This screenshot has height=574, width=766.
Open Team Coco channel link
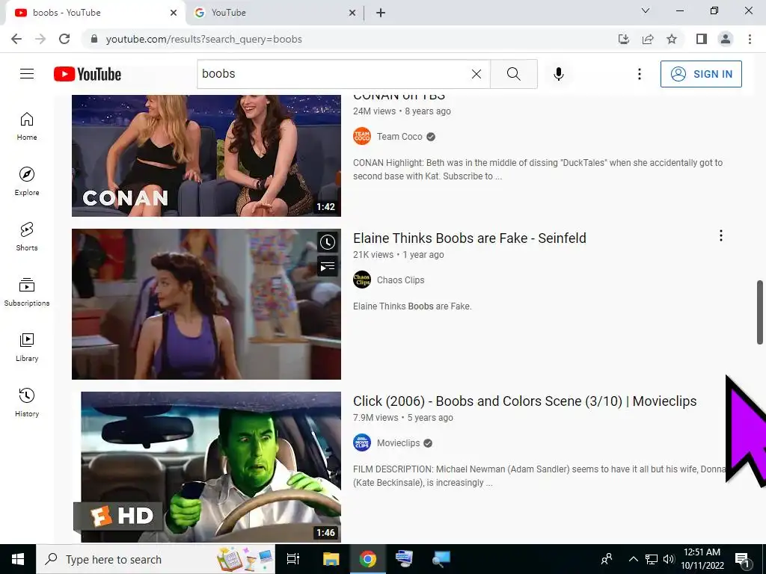point(399,137)
